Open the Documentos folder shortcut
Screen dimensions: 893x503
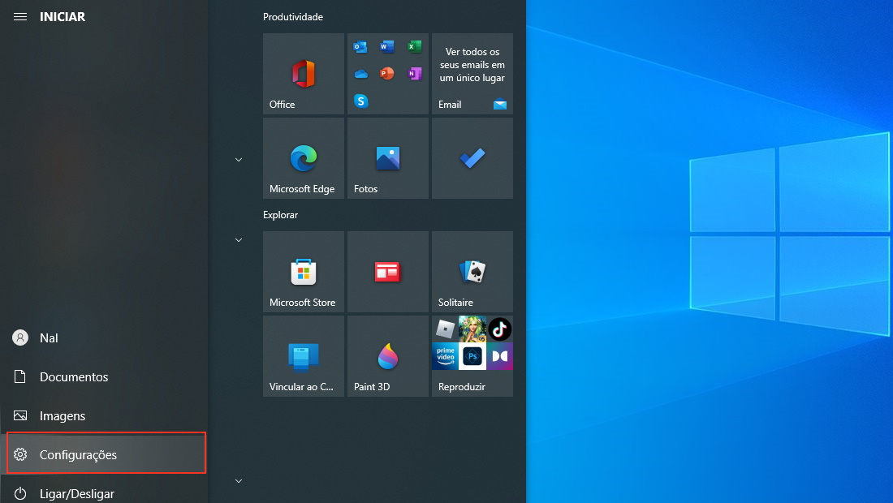click(x=106, y=376)
